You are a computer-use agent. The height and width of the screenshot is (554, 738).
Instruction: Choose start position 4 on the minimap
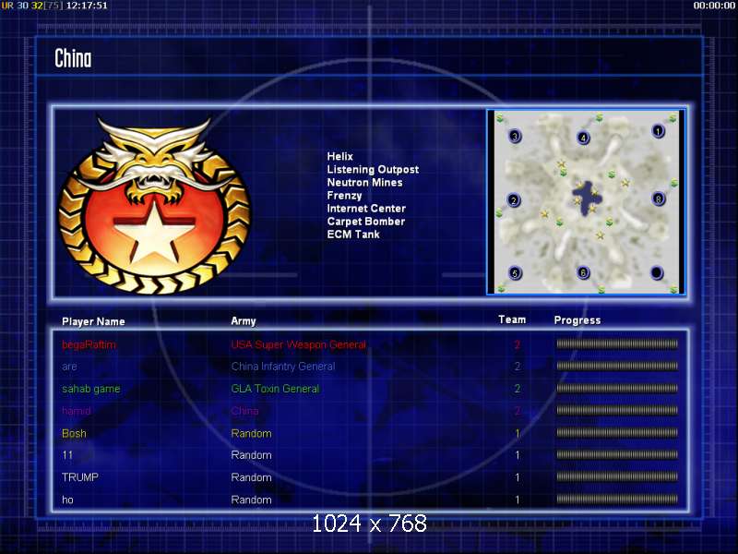[584, 138]
